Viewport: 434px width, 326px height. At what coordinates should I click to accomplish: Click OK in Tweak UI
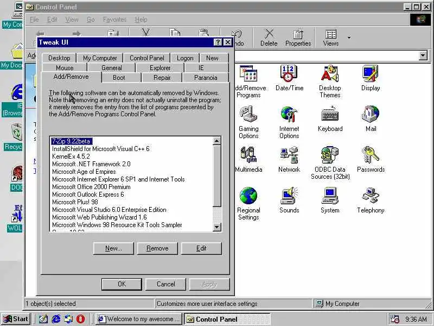pos(122,284)
